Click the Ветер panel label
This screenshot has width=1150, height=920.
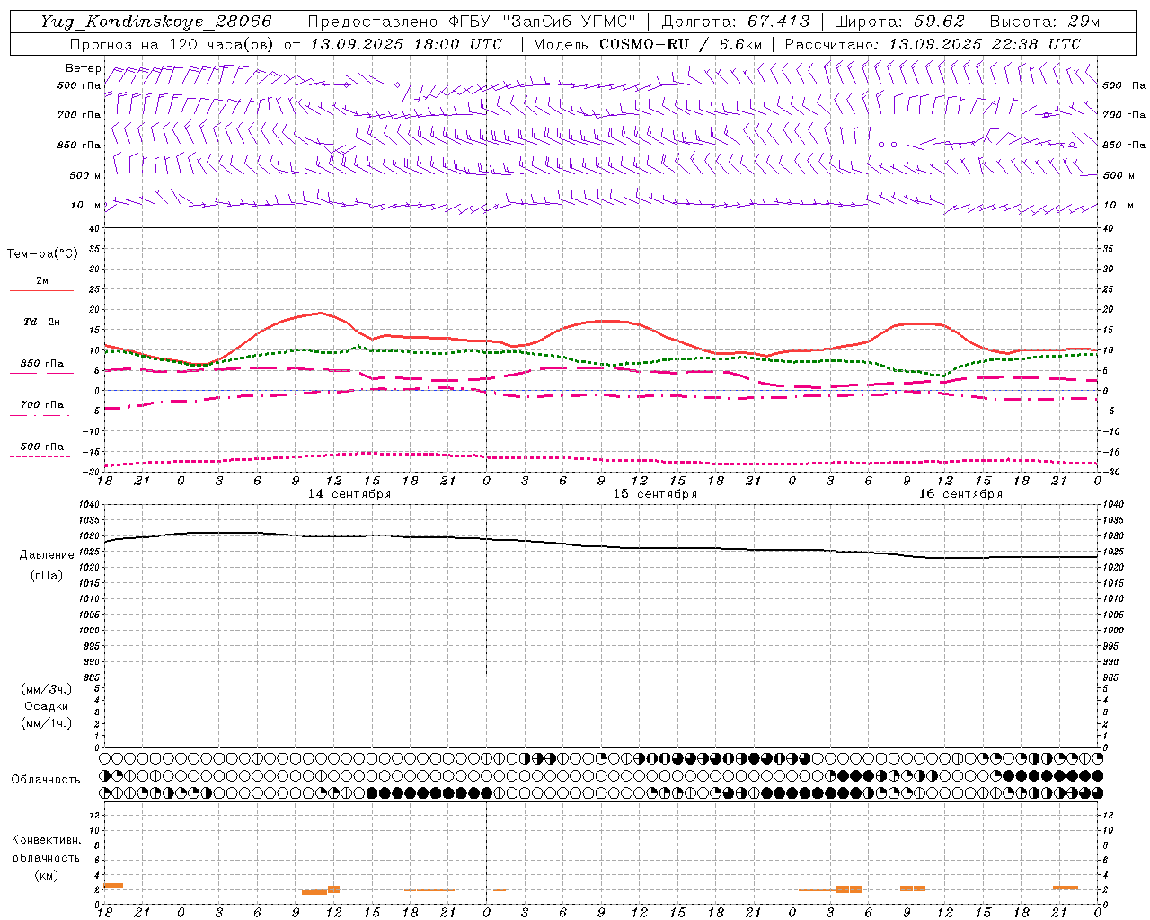[84, 68]
